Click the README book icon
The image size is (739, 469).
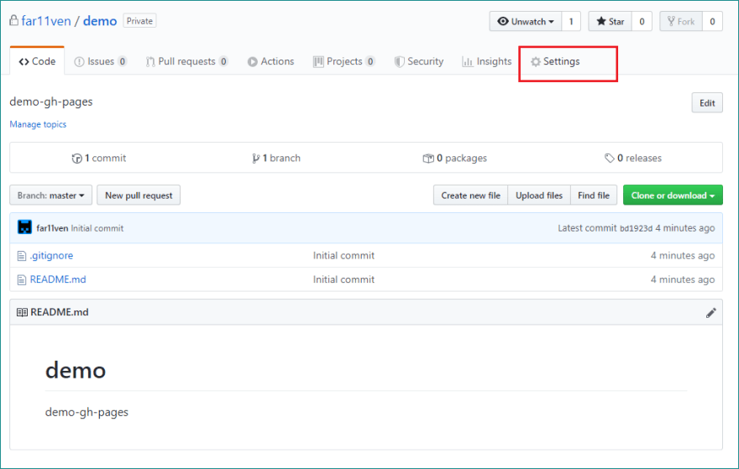click(22, 312)
